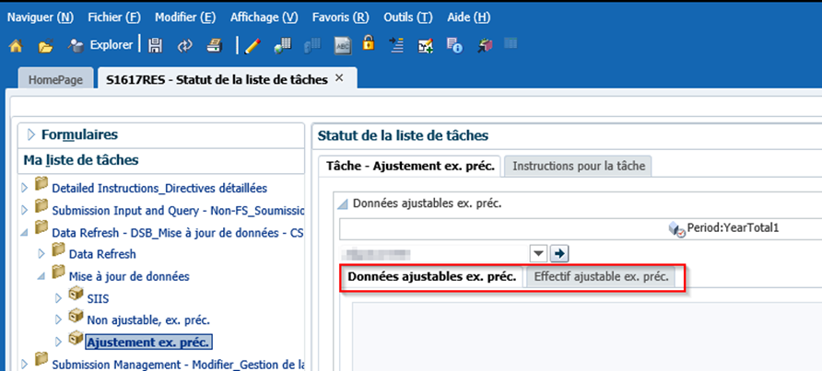Image resolution: width=822 pixels, height=371 pixels.
Task: Select the Effectif ajustable ex. préc. tab
Action: tap(603, 276)
